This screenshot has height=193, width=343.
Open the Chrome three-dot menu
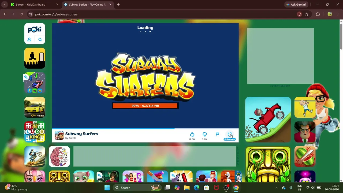[x=338, y=14]
